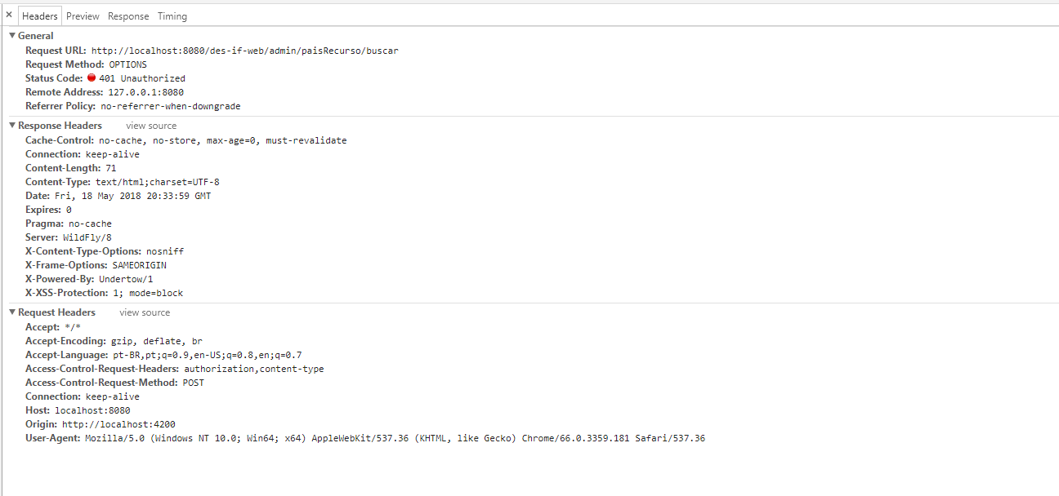Select the Timing tab
The image size is (1059, 496).
tap(172, 16)
